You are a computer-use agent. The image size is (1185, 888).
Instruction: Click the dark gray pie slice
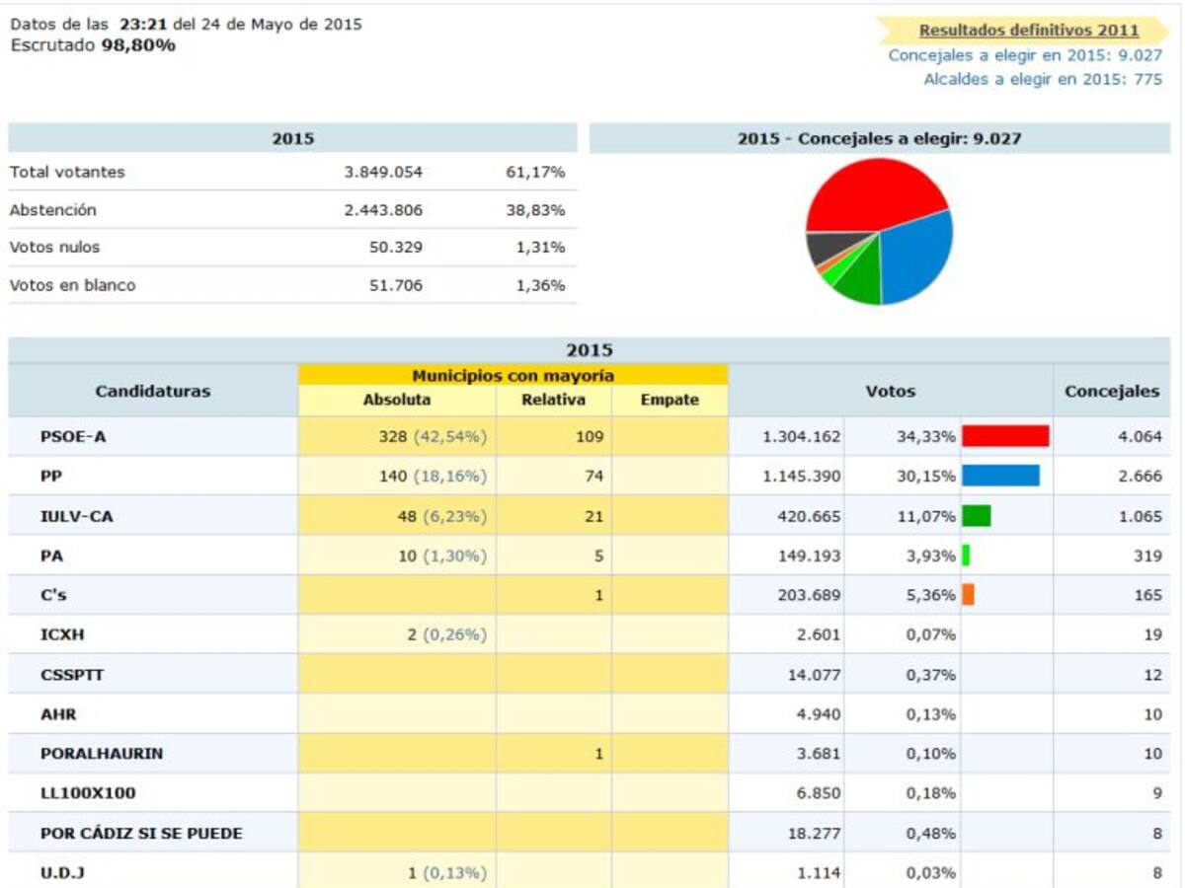pyautogui.click(x=825, y=247)
